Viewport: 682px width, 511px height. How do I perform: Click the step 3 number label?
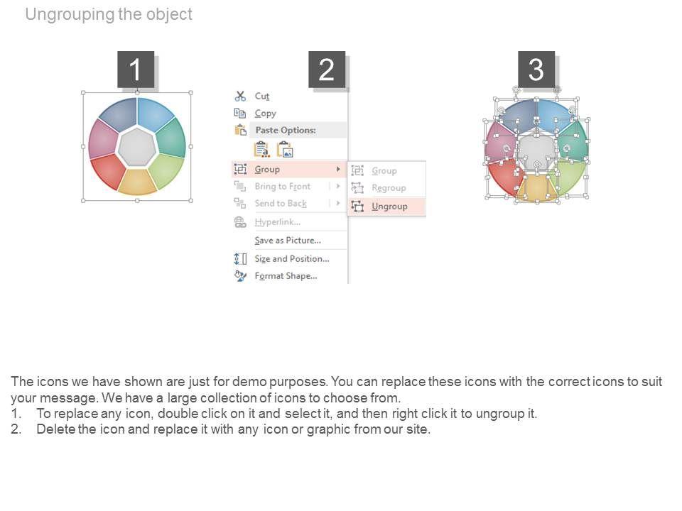[x=536, y=70]
